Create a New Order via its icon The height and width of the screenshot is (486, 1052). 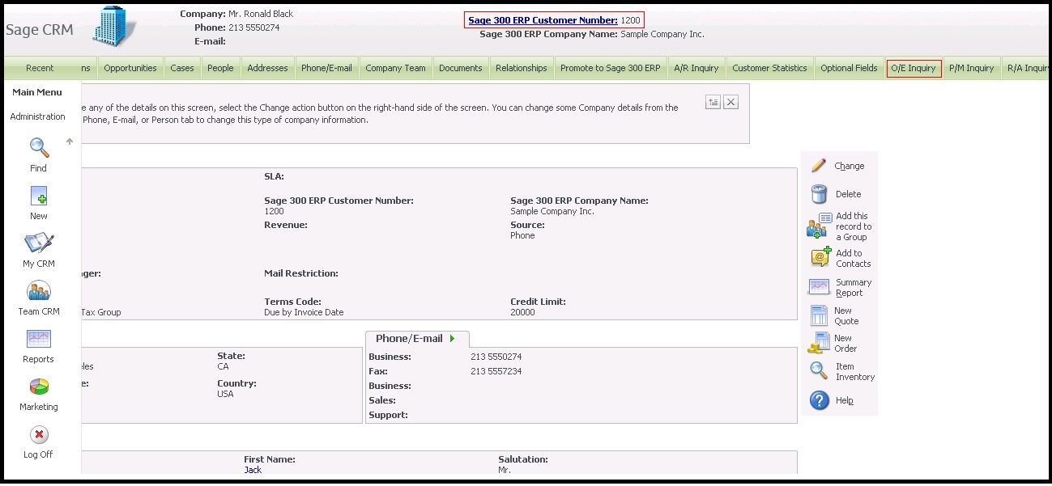point(820,343)
